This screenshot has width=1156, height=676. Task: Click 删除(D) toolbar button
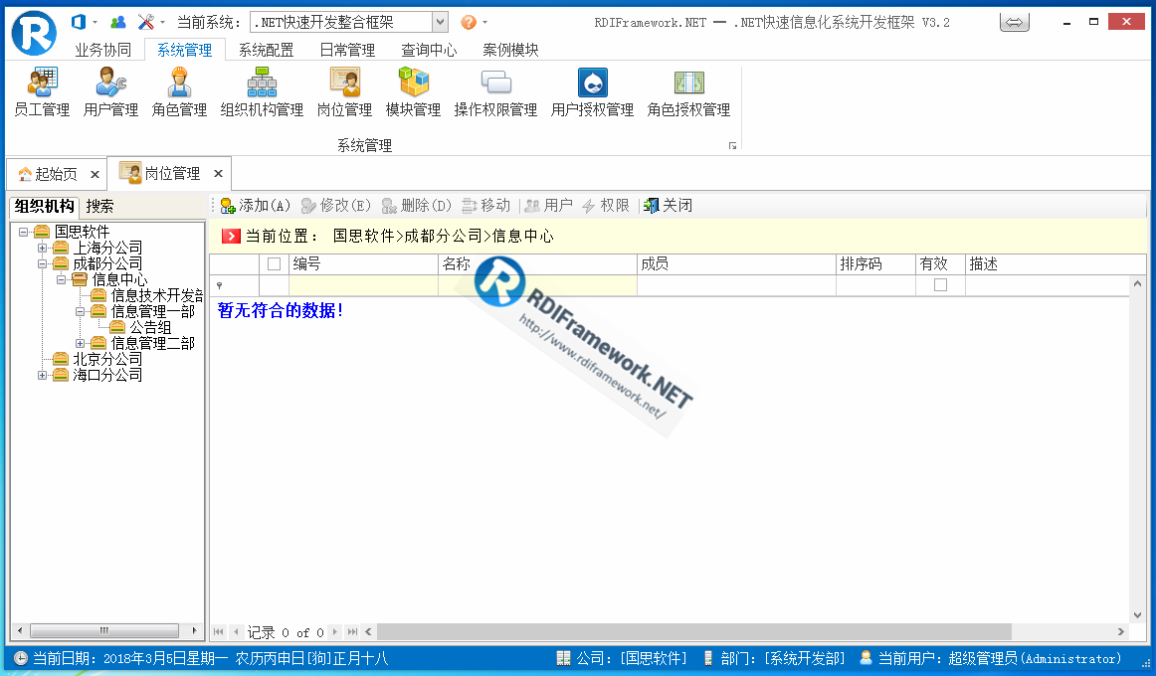coord(416,206)
